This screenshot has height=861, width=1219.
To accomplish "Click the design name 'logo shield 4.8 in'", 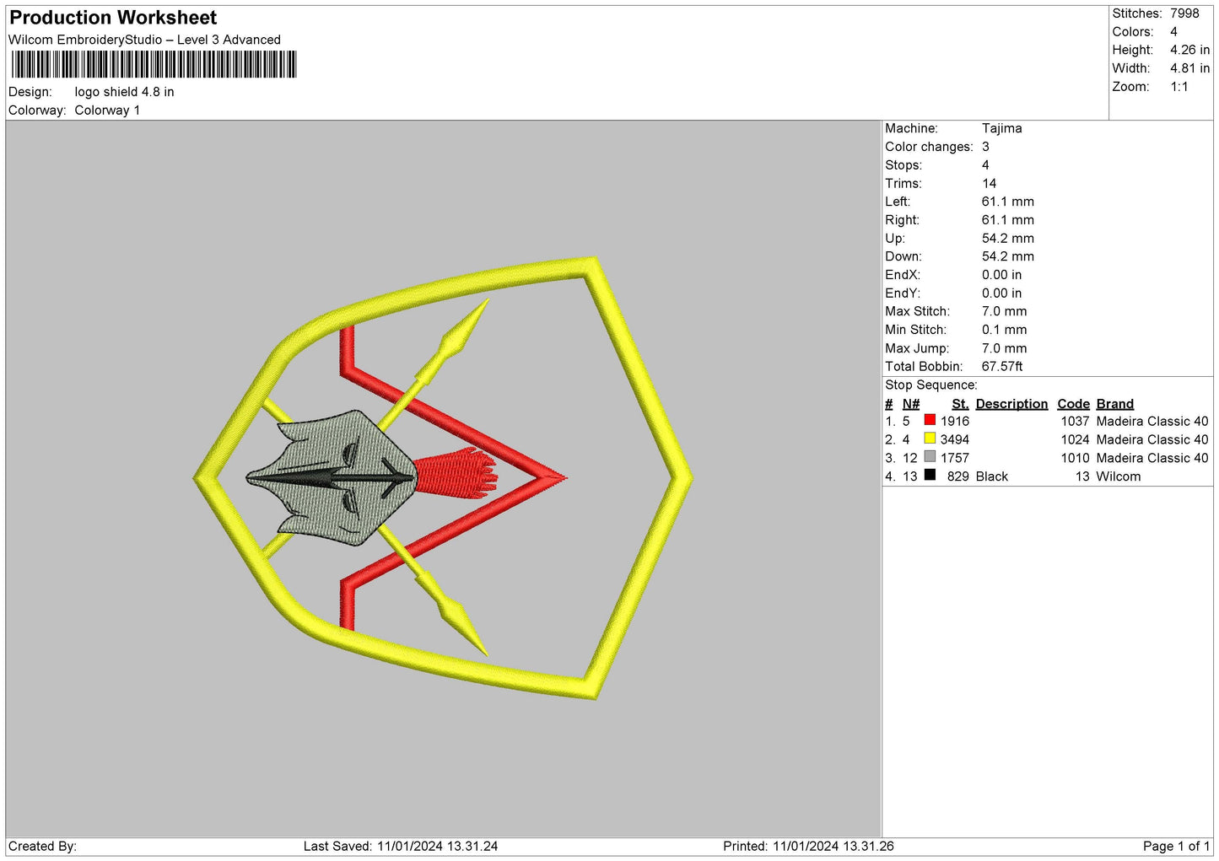I will [125, 92].
